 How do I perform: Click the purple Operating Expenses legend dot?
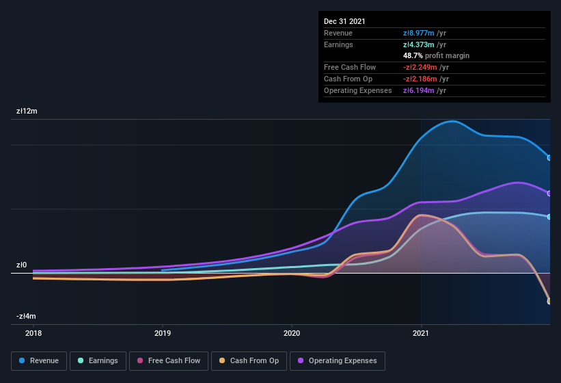click(x=301, y=360)
